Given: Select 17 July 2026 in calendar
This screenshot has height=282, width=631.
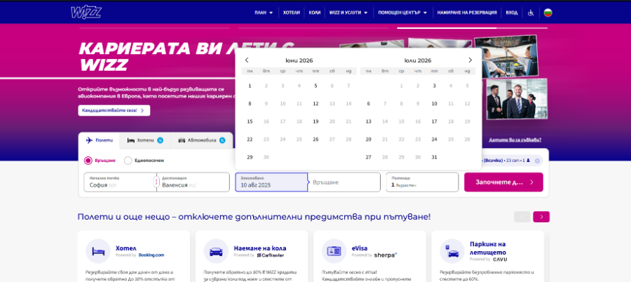Looking at the screenshot, I should tap(434, 121).
